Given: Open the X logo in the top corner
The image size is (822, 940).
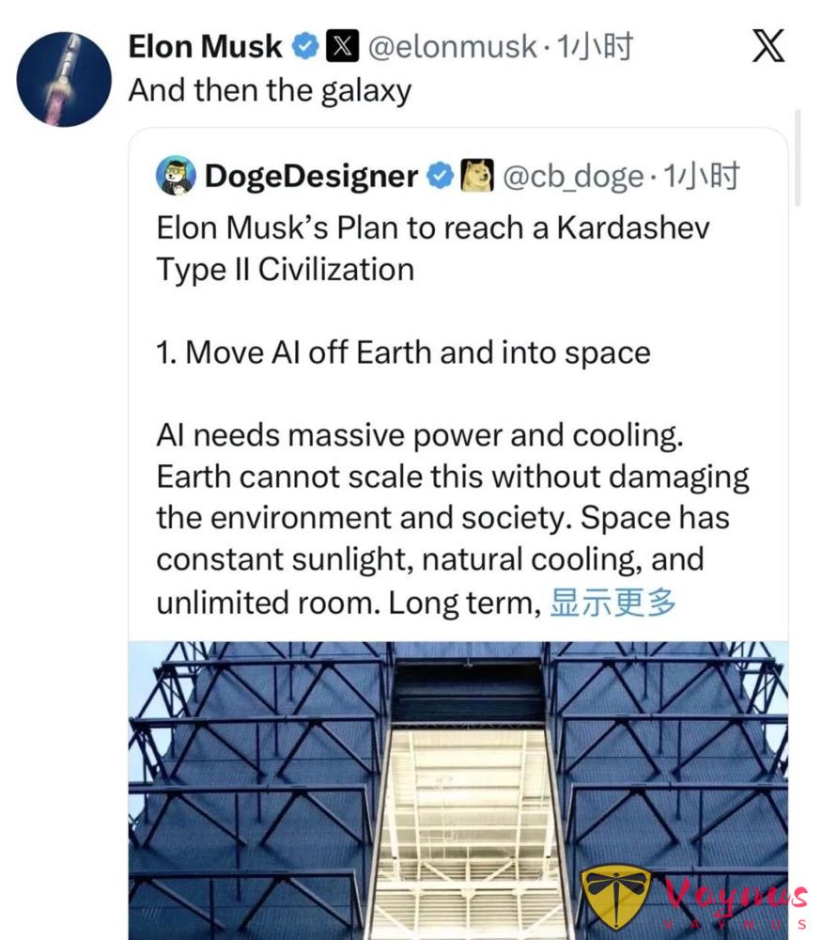Looking at the screenshot, I should 768,43.
